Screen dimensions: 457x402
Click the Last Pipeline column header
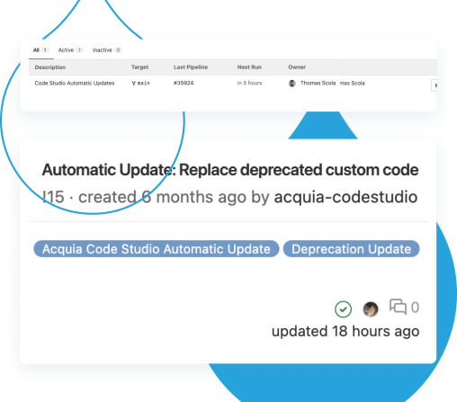click(191, 67)
